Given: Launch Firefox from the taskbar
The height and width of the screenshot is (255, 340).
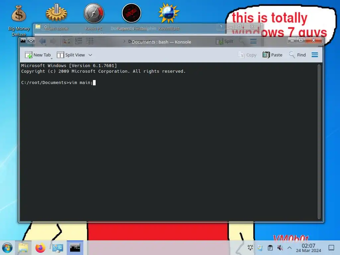Looking at the screenshot, I should 40,248.
